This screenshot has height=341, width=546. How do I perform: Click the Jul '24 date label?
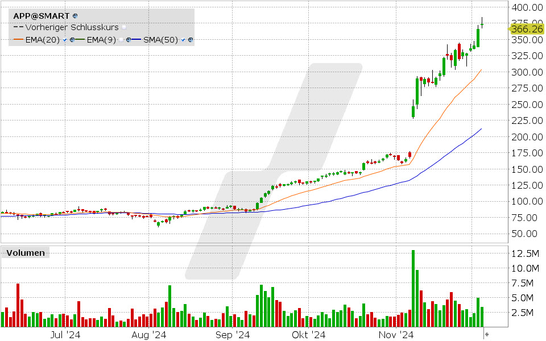[x=65, y=335]
